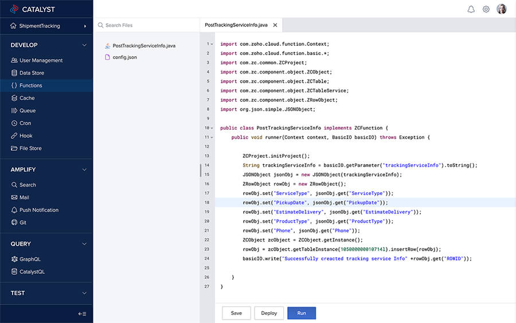The height and width of the screenshot is (323, 516).
Task: Click the file panel resize handle
Action: point(201,170)
